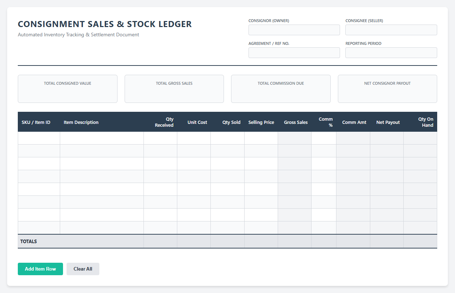Click the Total Gross Sales summary card
The image size is (455, 293).
click(174, 89)
